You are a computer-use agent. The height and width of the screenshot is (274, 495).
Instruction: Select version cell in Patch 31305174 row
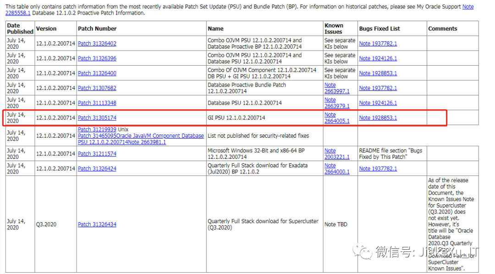point(55,118)
